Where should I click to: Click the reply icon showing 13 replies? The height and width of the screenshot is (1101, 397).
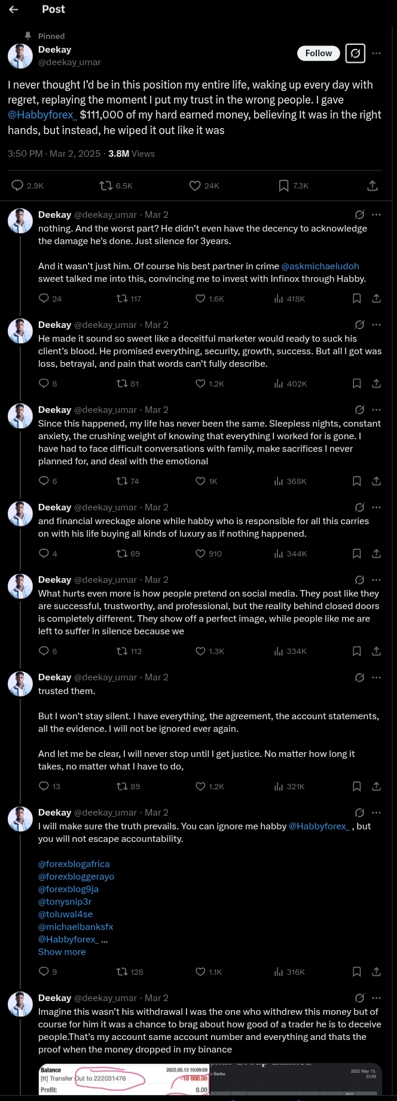44,786
